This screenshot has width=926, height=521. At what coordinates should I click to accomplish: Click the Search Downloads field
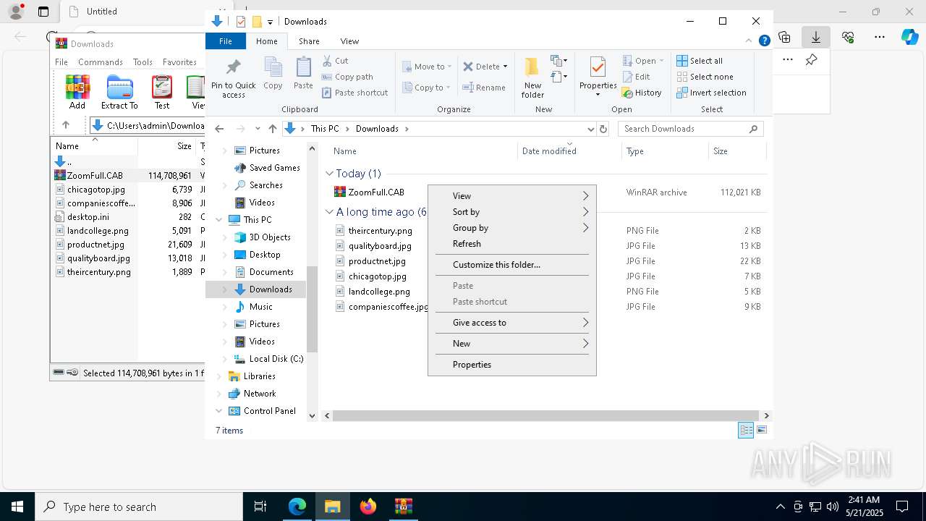pos(691,129)
